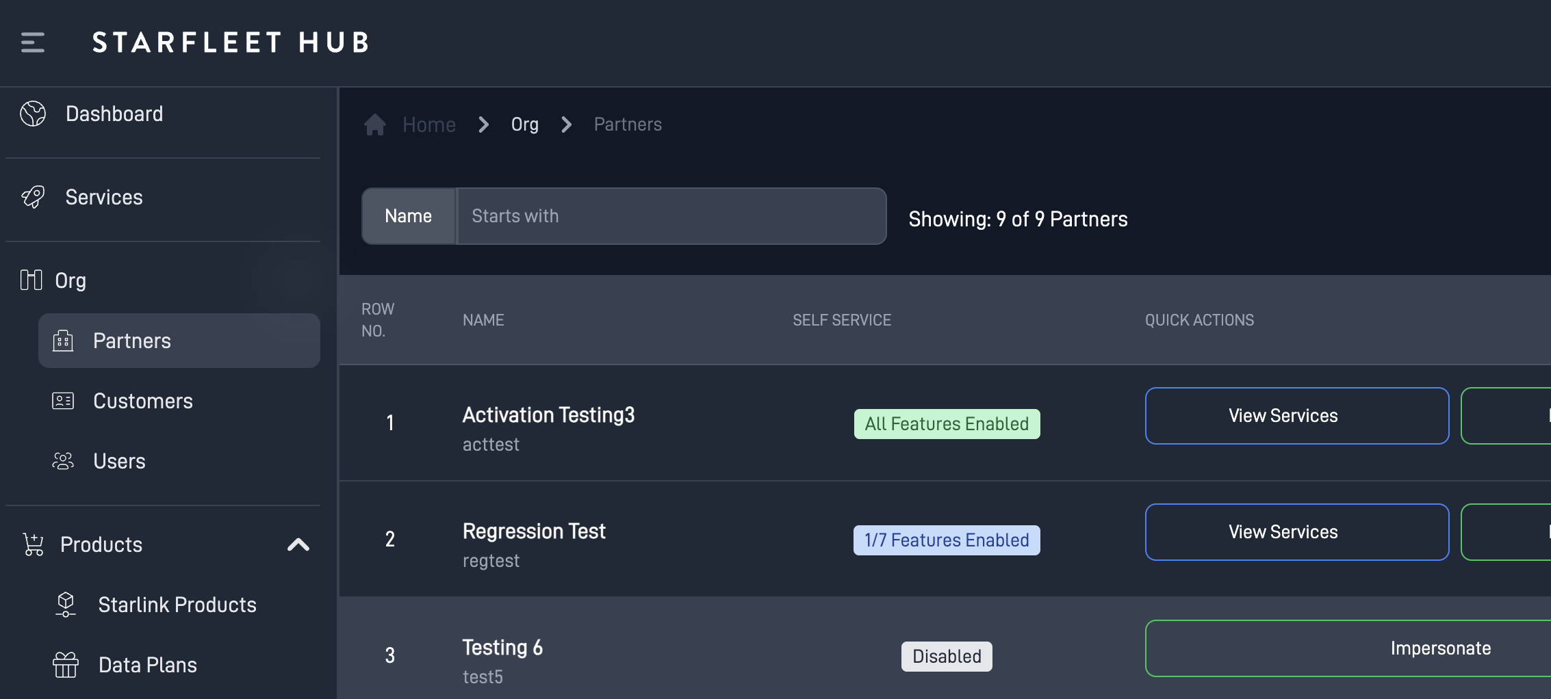
Task: Switch to the Partners breadcrumb item
Action: coord(627,124)
